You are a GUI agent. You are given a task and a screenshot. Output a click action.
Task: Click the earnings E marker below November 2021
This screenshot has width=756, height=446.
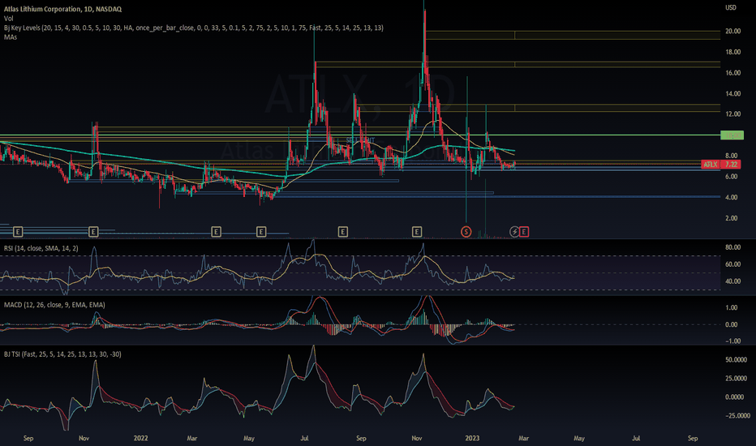point(93,232)
